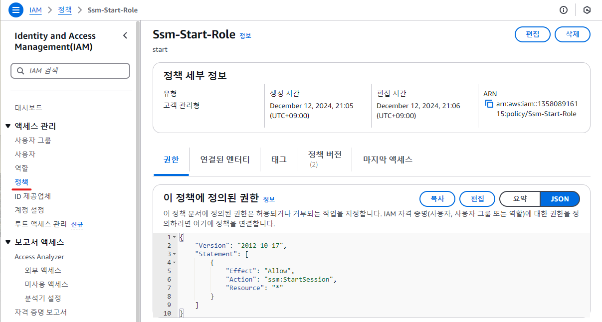The width and height of the screenshot is (602, 322).
Task: Click the IAM breadcrumb link
Action: (35, 10)
